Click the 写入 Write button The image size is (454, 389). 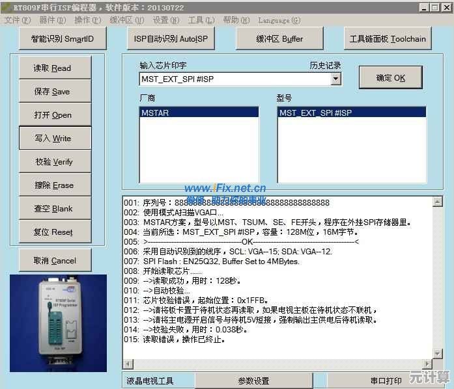pyautogui.click(x=53, y=139)
